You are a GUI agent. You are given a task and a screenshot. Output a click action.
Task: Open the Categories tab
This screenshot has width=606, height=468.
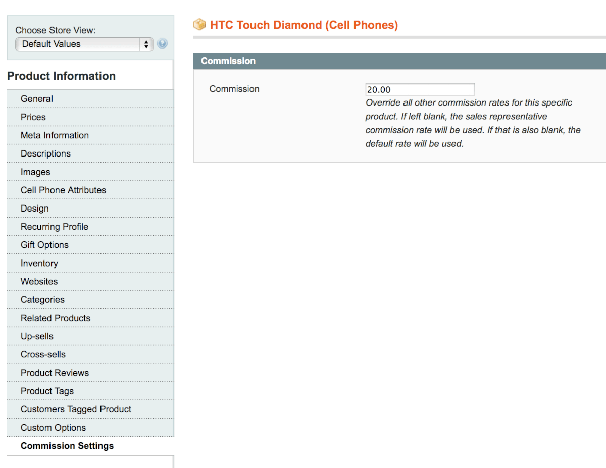pos(42,300)
